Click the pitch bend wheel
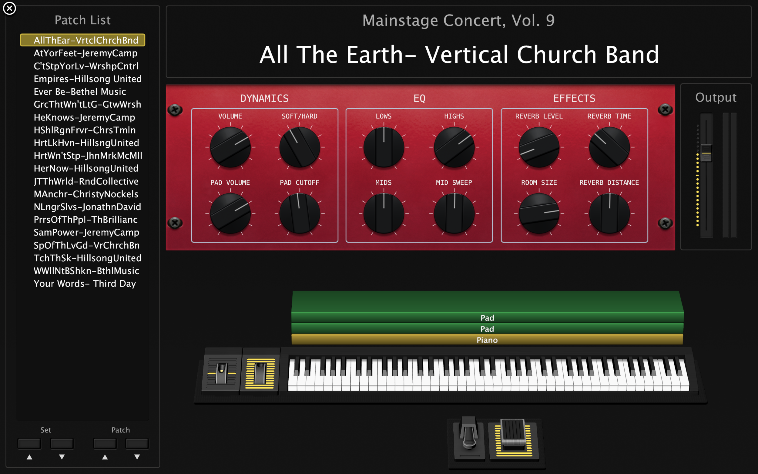 click(222, 373)
